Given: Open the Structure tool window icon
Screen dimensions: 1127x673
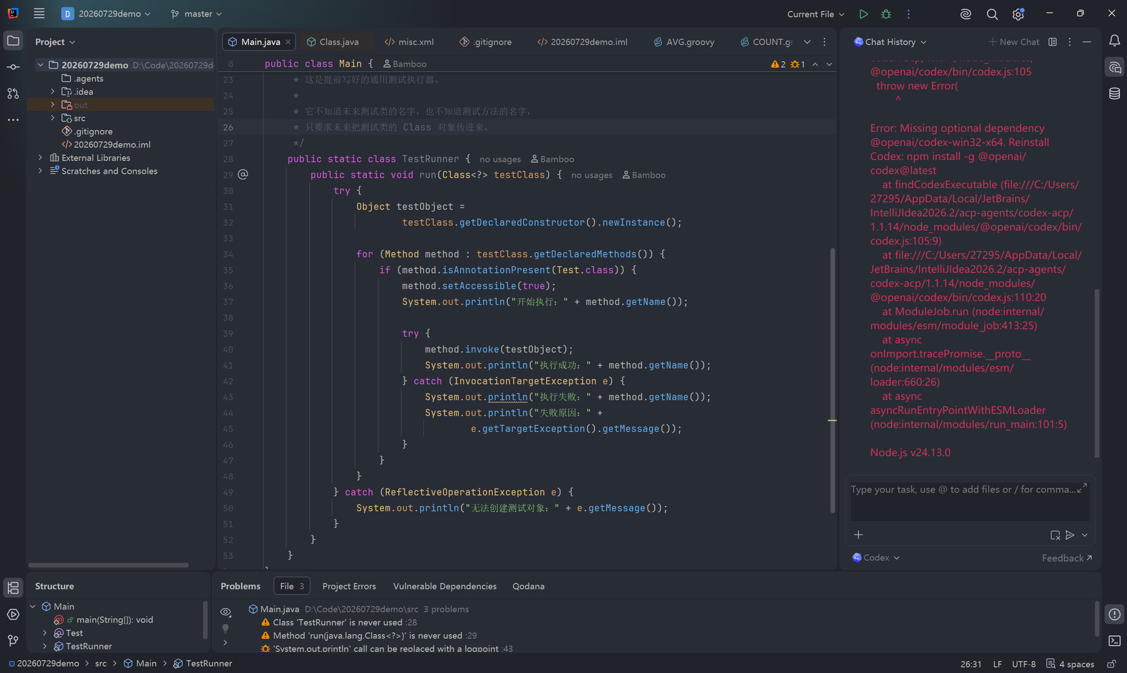Looking at the screenshot, I should [13, 588].
